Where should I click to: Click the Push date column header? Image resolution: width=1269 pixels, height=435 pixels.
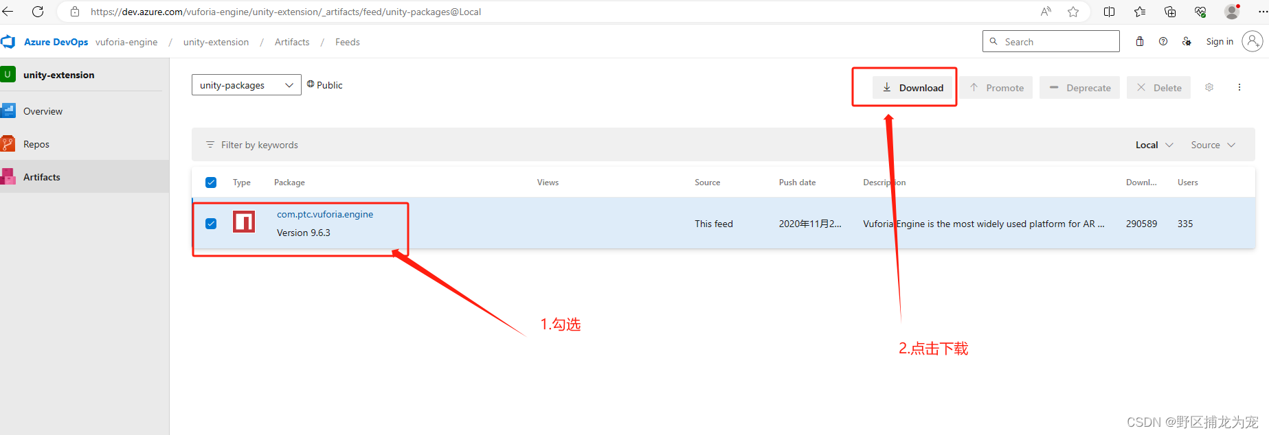pyautogui.click(x=797, y=183)
